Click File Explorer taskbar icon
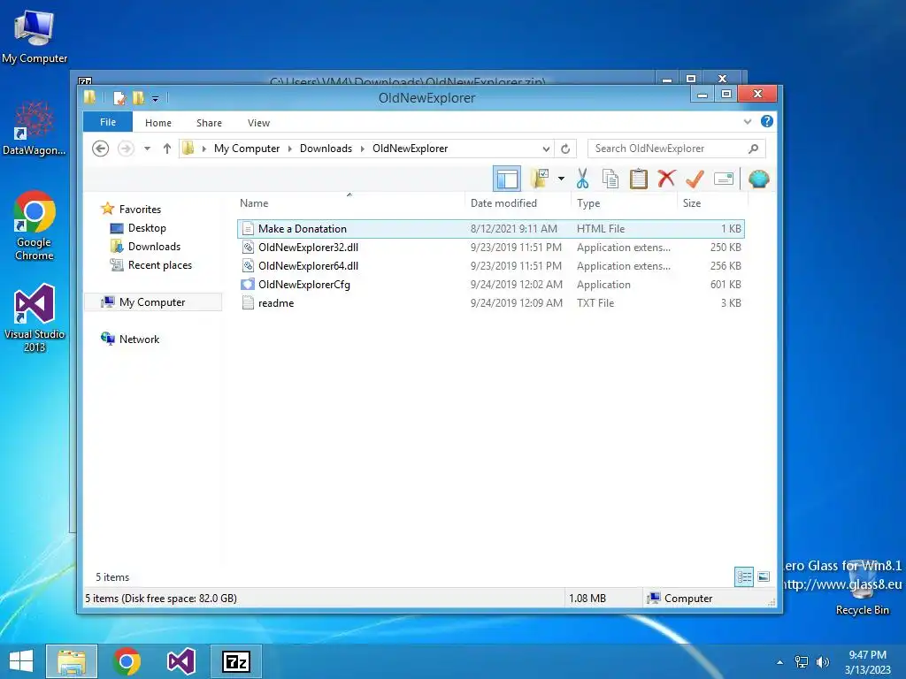The width and height of the screenshot is (906, 679). (x=72, y=661)
